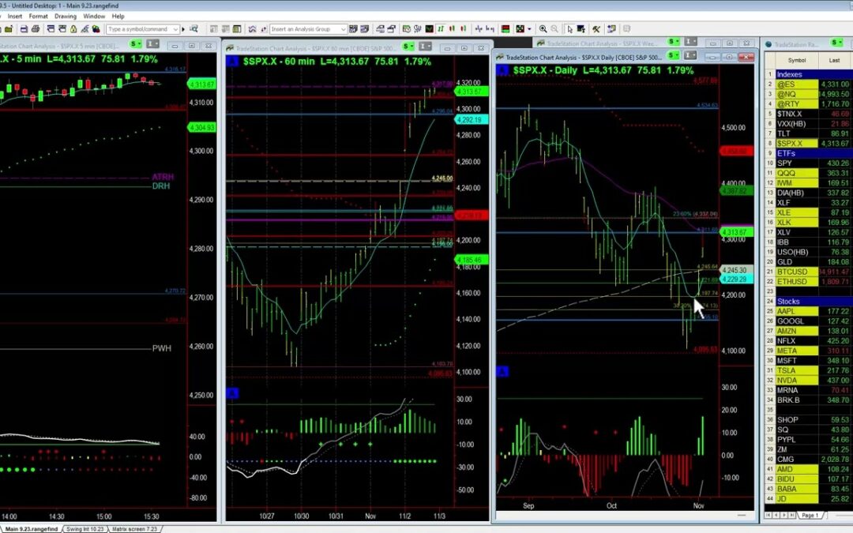Click the padlock icon in the toolbar
This screenshot has width=853, height=533.
(73, 29)
